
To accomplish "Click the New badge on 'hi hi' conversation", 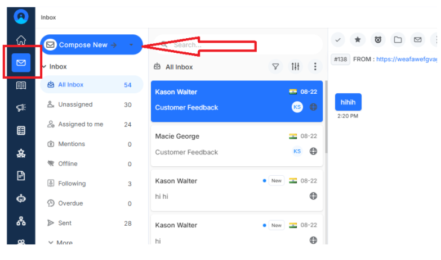I will click(277, 181).
